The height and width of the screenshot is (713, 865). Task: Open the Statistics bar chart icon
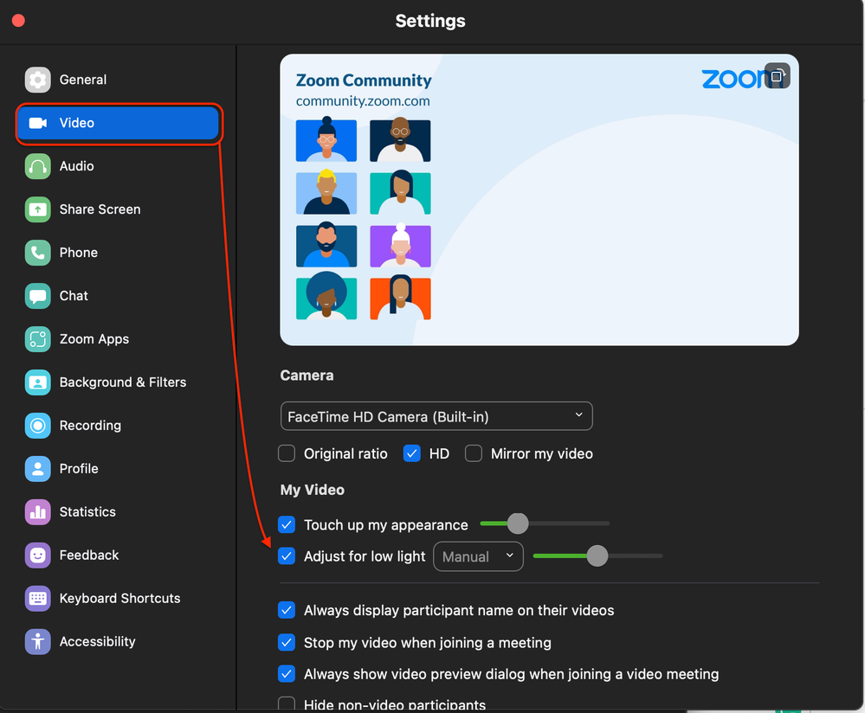(x=37, y=512)
